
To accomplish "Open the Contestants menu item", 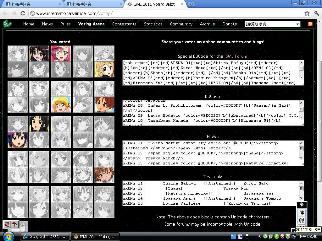I will click(x=124, y=24).
